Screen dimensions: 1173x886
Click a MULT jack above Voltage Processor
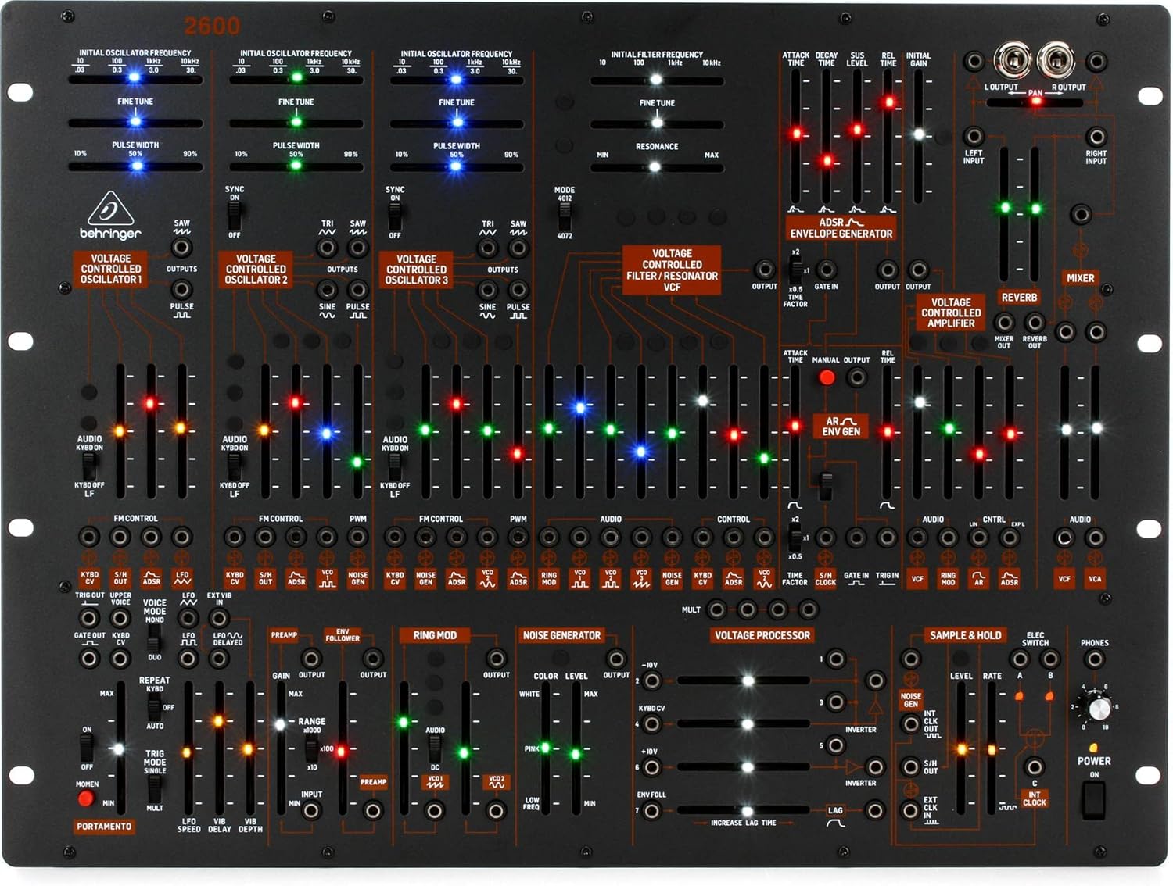pyautogui.click(x=717, y=609)
